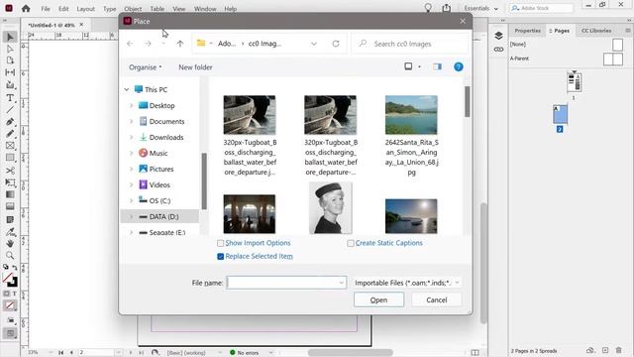Select the Gap tool
Image resolution: width=634 pixels, height=357 pixels.
point(10,72)
